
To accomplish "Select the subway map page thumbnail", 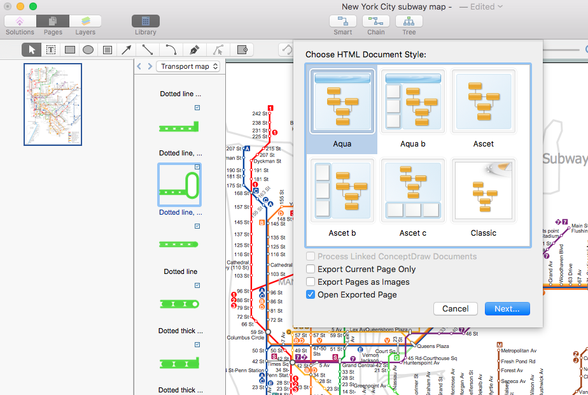I will pyautogui.click(x=53, y=104).
